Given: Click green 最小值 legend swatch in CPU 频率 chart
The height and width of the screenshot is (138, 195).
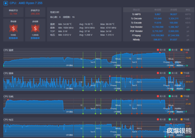Looking at the screenshot, I should click(x=170, y=73).
